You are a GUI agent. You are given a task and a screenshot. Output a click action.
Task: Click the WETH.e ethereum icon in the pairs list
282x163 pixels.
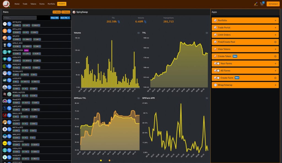(5, 129)
